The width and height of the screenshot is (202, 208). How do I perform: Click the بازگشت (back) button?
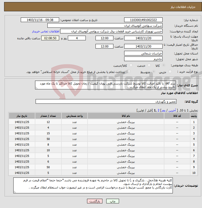pos(94,201)
